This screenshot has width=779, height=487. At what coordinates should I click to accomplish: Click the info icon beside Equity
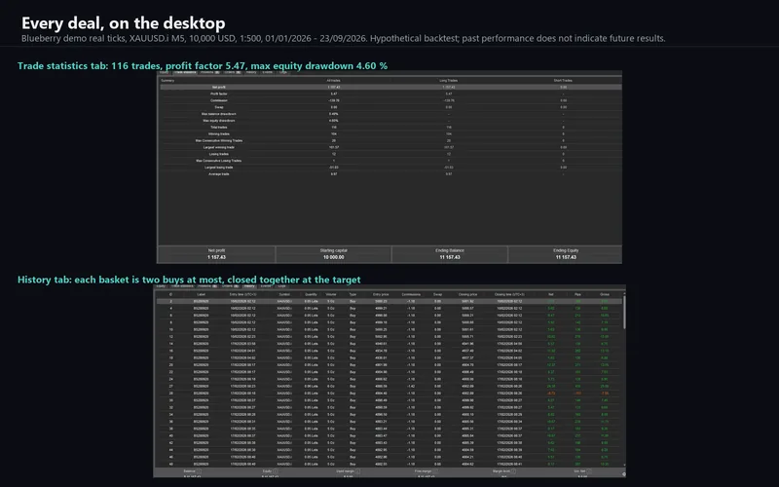(x=275, y=471)
